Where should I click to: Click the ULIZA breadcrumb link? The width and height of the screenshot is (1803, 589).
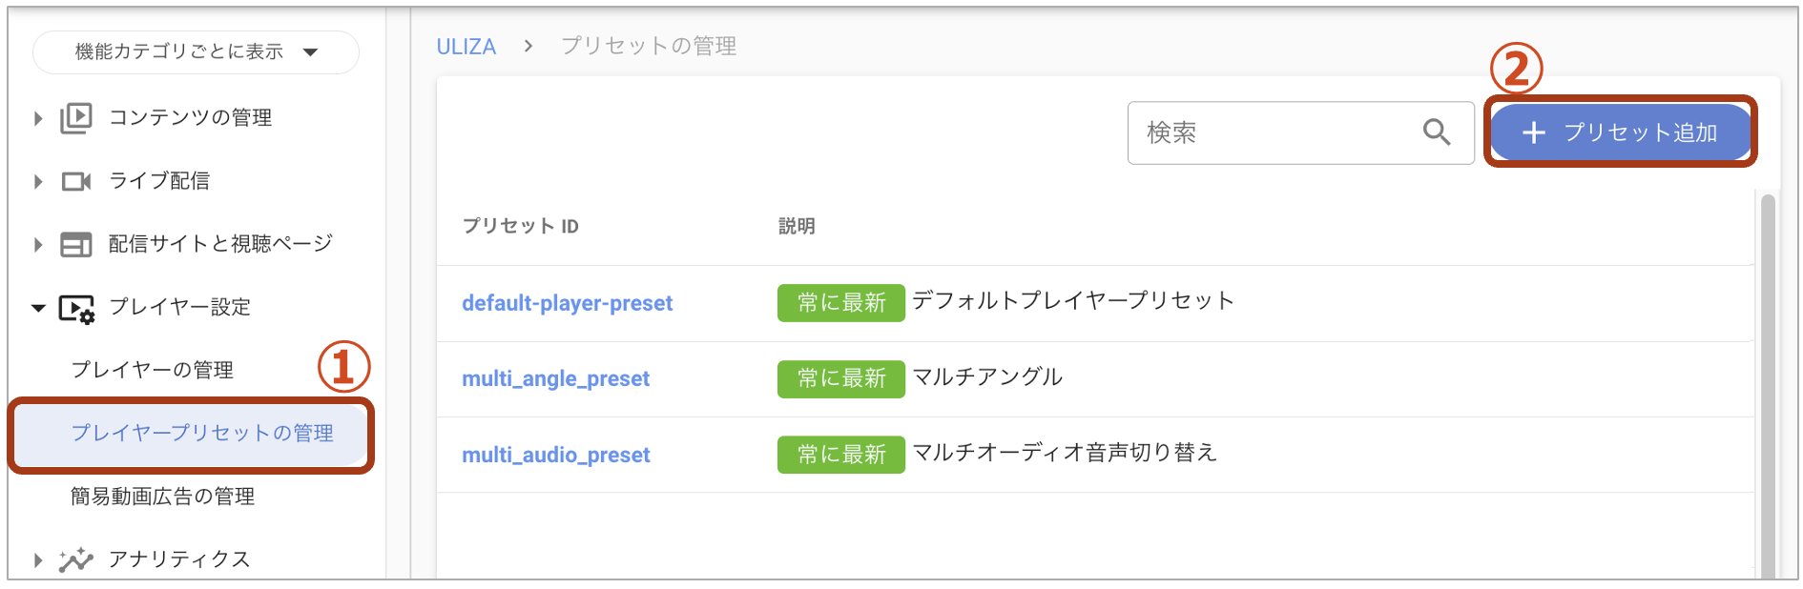[466, 47]
